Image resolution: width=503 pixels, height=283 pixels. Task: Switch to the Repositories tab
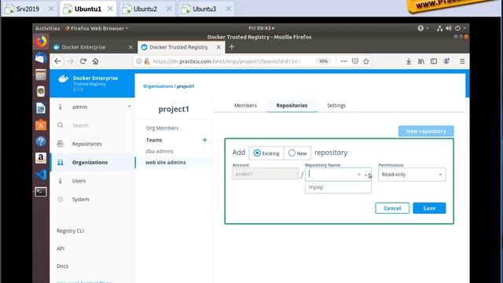[292, 105]
